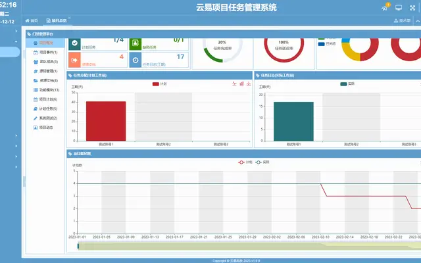Click the green contact-book icon on 缺陷任务 card
The width and height of the screenshot is (421, 263).
click(136, 43)
